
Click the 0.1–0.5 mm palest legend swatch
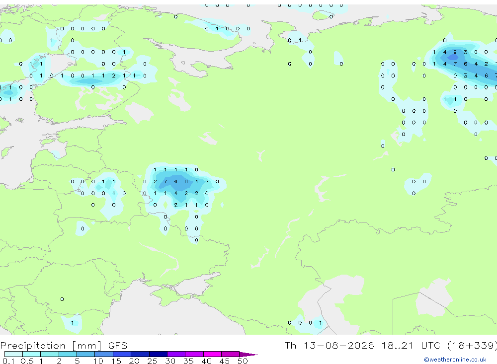point(13,354)
